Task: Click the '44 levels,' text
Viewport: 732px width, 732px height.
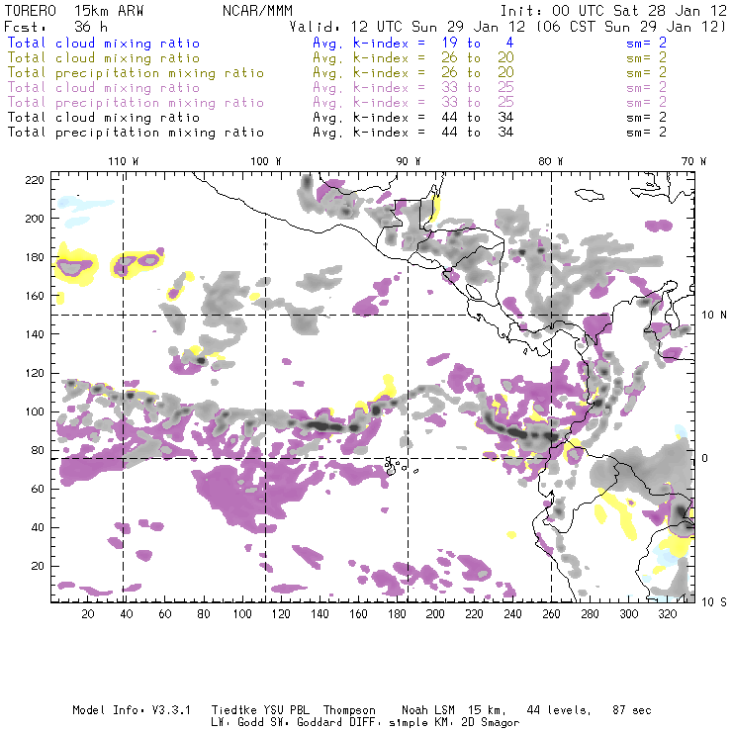Action: [x=559, y=710]
